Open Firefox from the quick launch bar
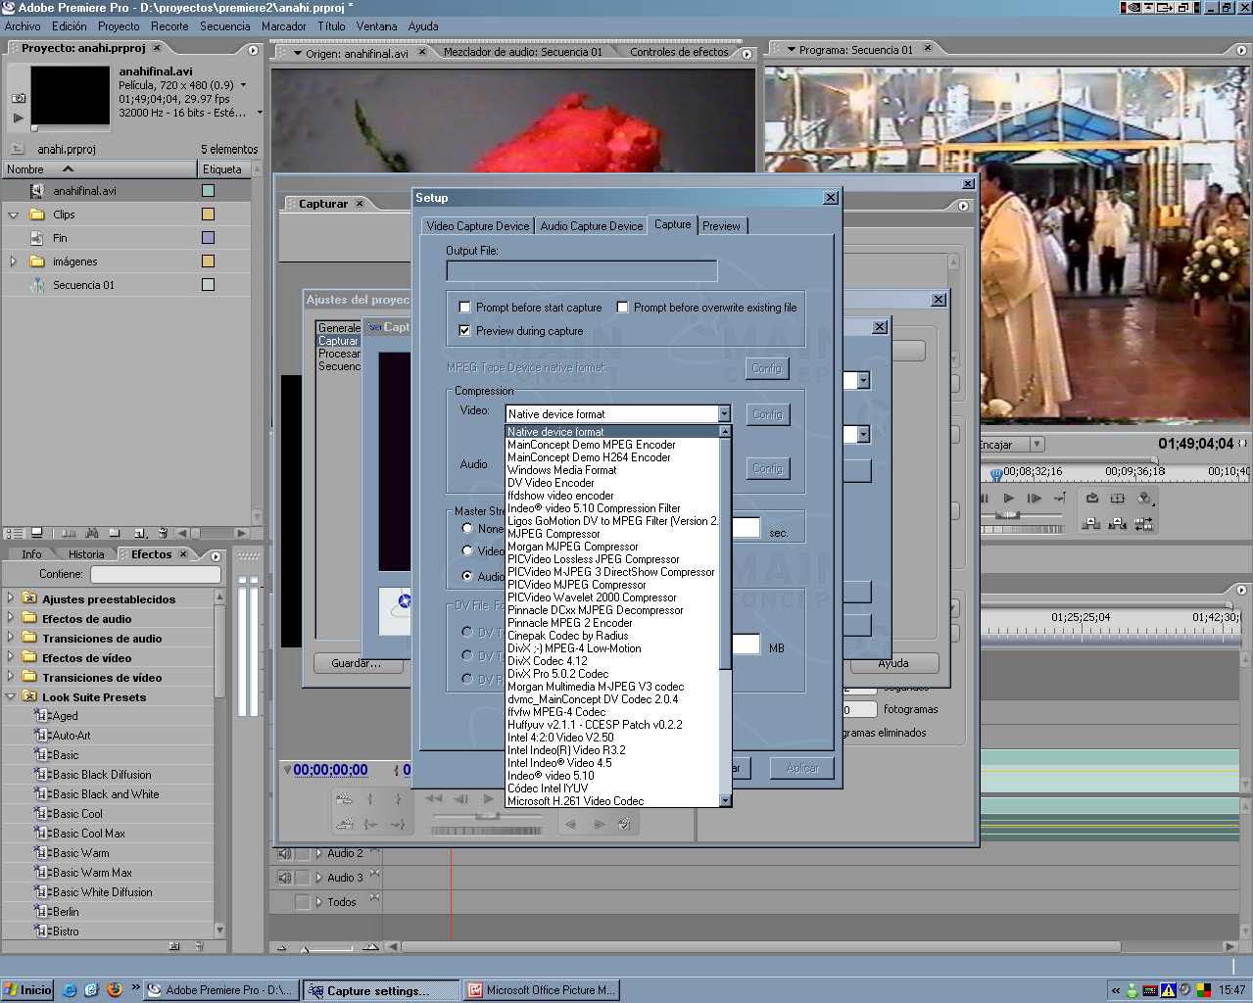Viewport: 1253px width, 1003px height. coord(114,989)
